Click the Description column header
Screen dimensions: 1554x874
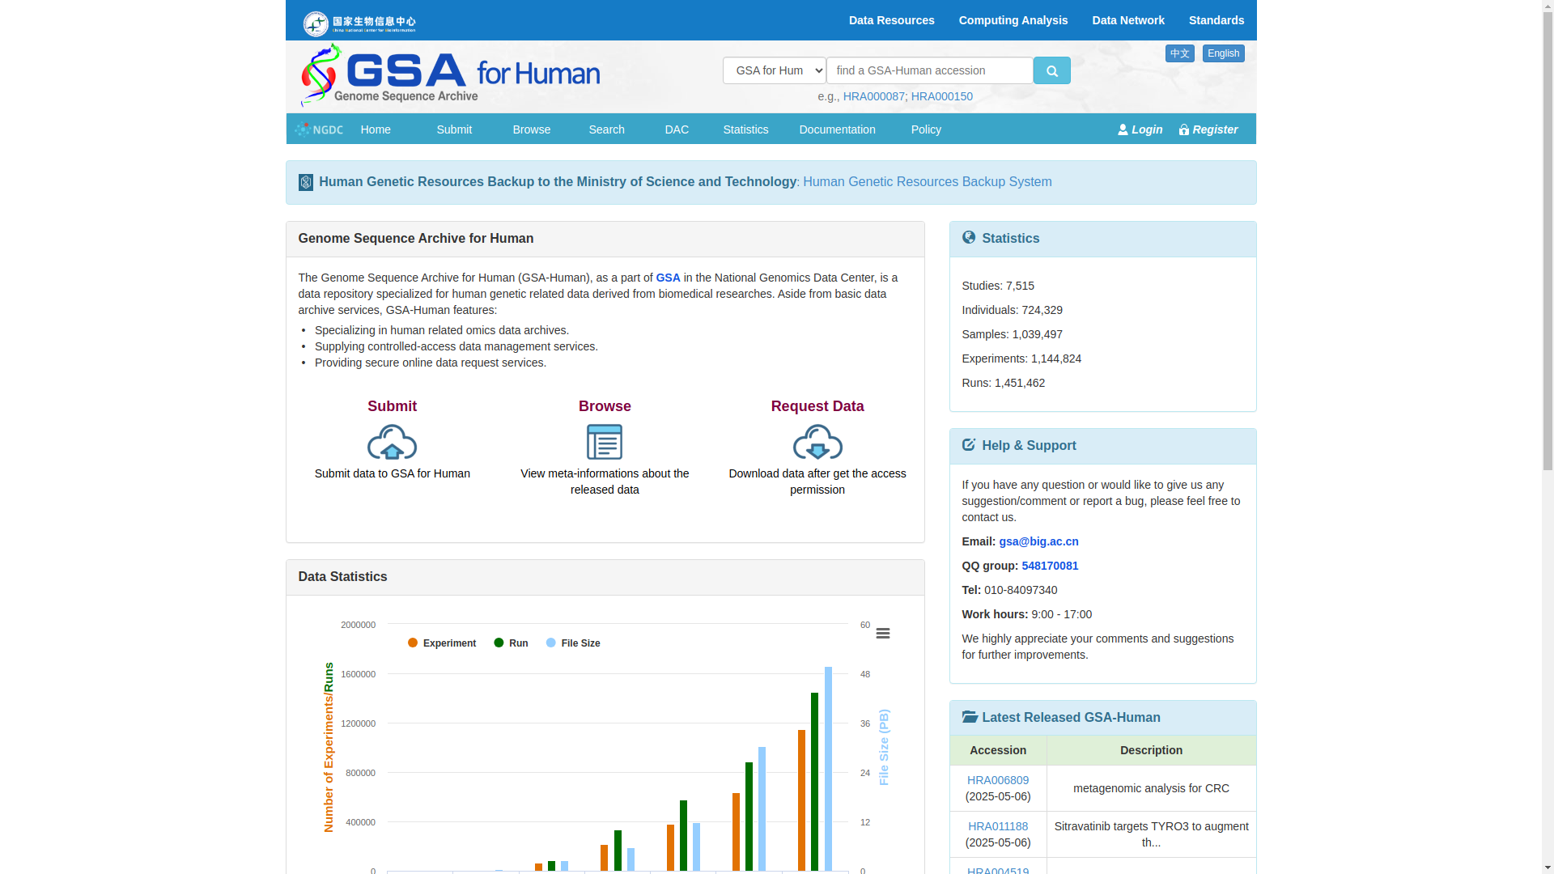click(1151, 750)
